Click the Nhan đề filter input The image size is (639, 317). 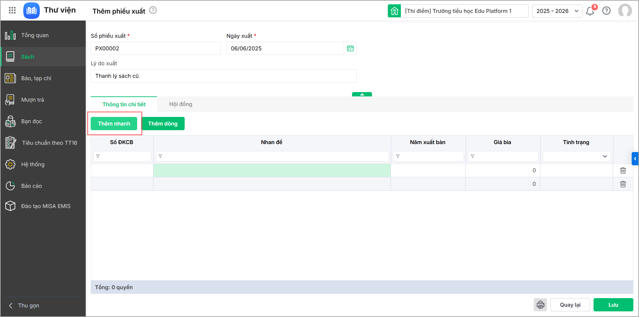[x=272, y=156]
